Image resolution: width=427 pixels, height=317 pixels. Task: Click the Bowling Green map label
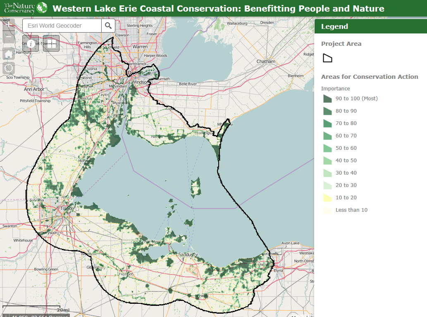tap(46, 269)
